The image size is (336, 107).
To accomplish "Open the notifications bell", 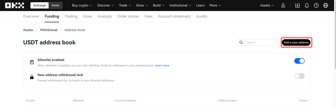I will (307, 5).
